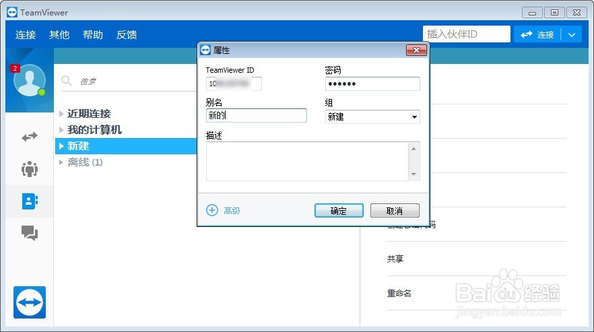Expand the 近期连接 group

[x=61, y=113]
